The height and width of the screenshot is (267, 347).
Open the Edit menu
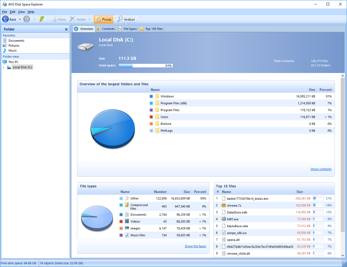pyautogui.click(x=13, y=12)
